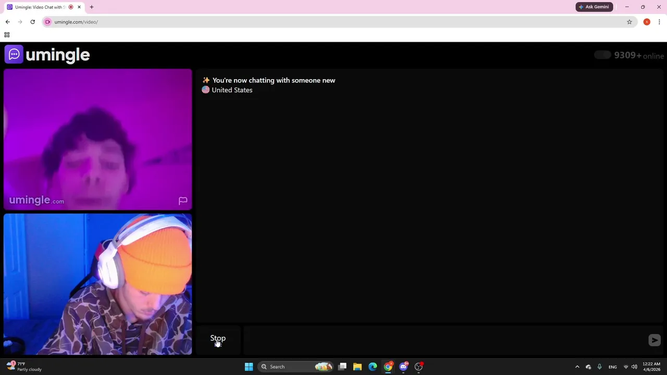Send the chat message with the arrow icon
The height and width of the screenshot is (375, 667).
tap(654, 340)
